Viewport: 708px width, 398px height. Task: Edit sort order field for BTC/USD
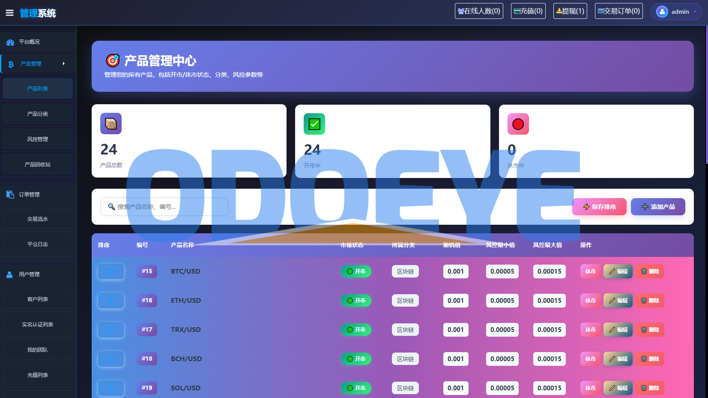(111, 271)
